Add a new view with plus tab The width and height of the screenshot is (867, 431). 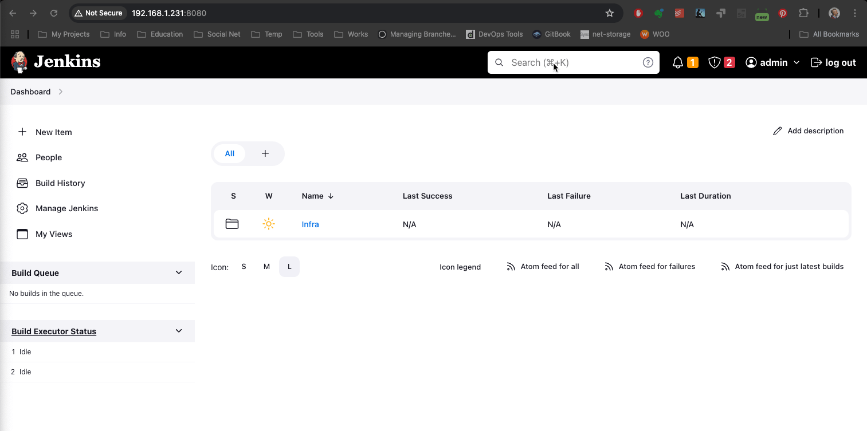point(265,153)
